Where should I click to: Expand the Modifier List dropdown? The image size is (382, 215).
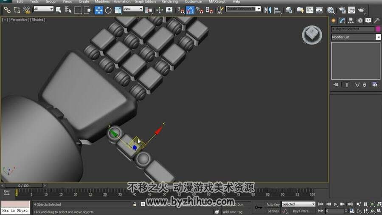tap(378, 37)
